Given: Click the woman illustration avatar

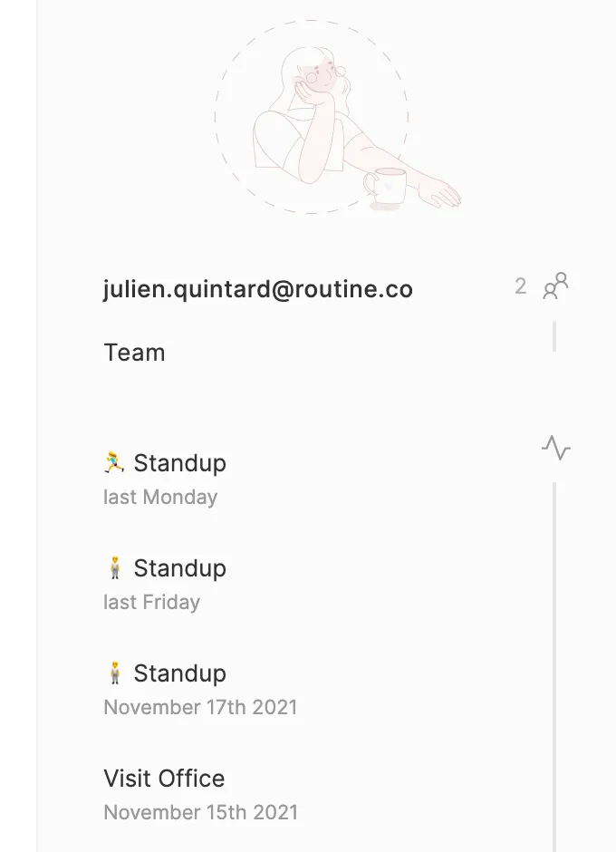Looking at the screenshot, I should tap(313, 118).
